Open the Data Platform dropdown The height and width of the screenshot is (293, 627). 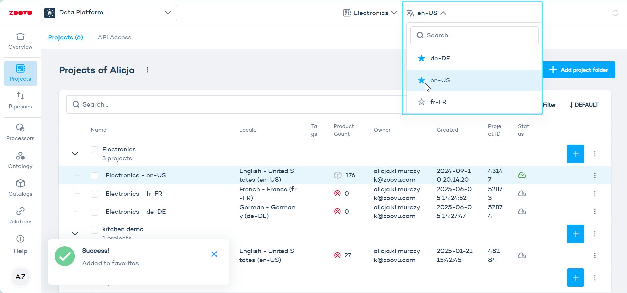tap(109, 13)
